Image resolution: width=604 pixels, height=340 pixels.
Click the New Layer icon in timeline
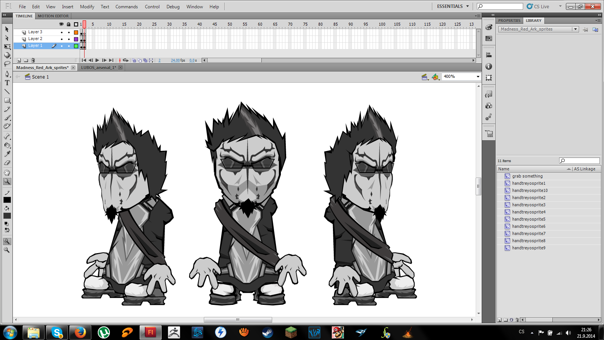pyautogui.click(x=19, y=60)
